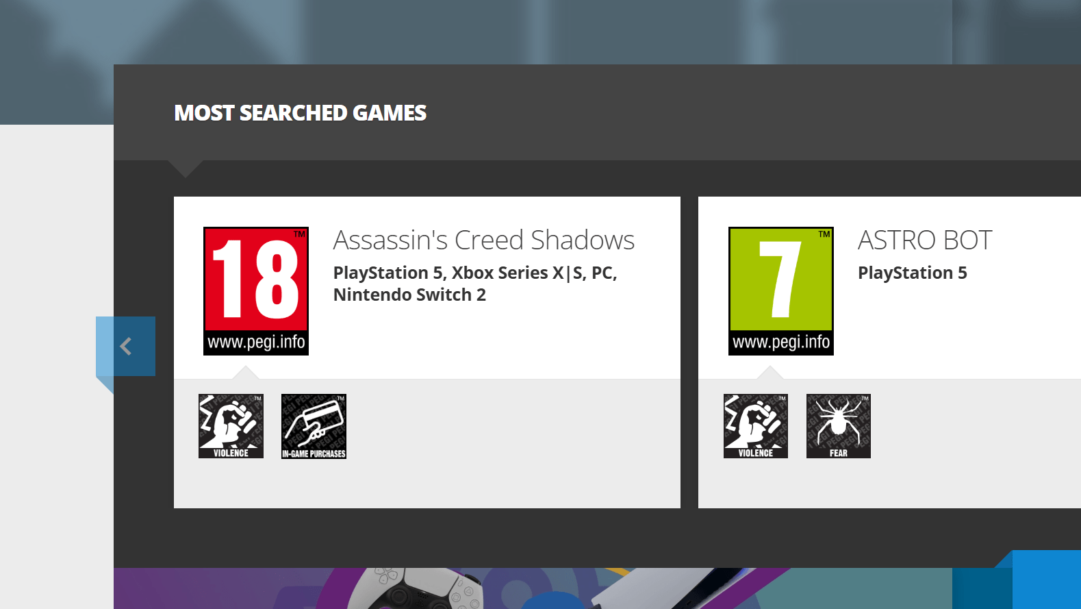This screenshot has width=1081, height=609.
Task: Click the Most Searched Games heading
Action: pyautogui.click(x=300, y=113)
